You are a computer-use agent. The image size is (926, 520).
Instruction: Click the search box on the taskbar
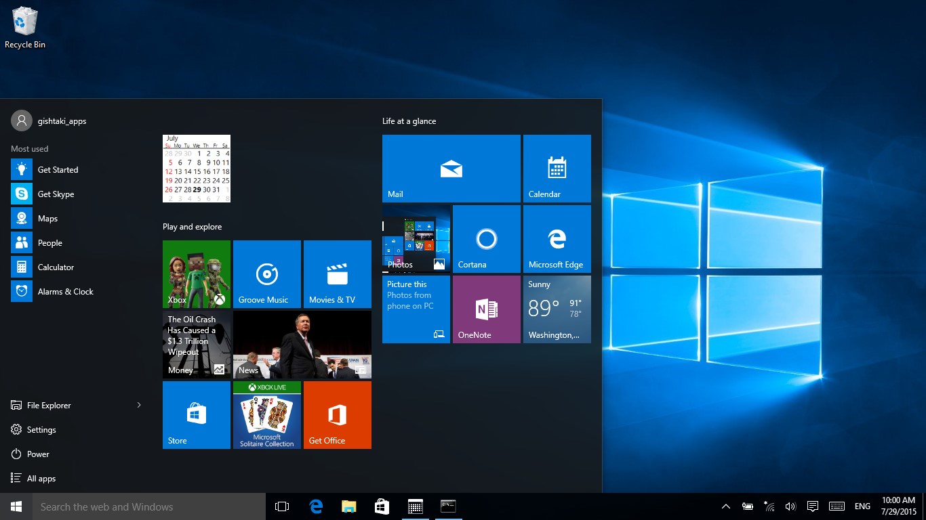point(149,506)
